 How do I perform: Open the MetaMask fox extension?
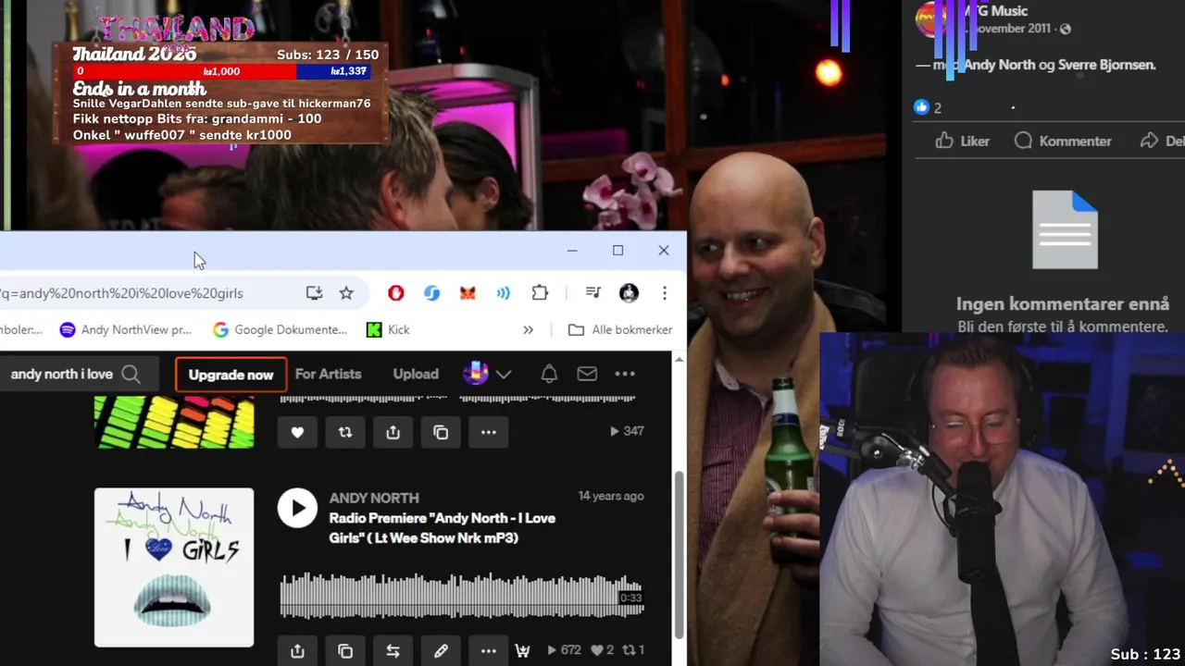[468, 293]
